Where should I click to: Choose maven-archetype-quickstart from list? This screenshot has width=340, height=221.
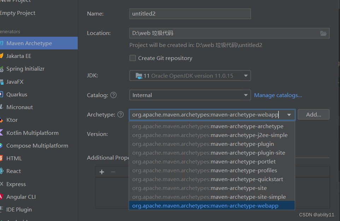tap(212, 179)
